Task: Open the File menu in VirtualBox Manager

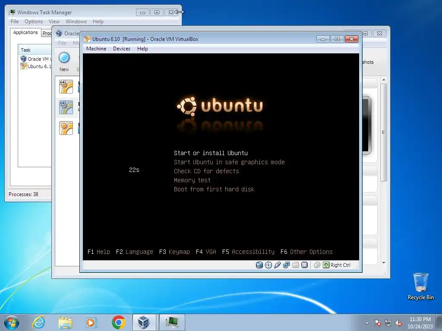Action: [62, 43]
